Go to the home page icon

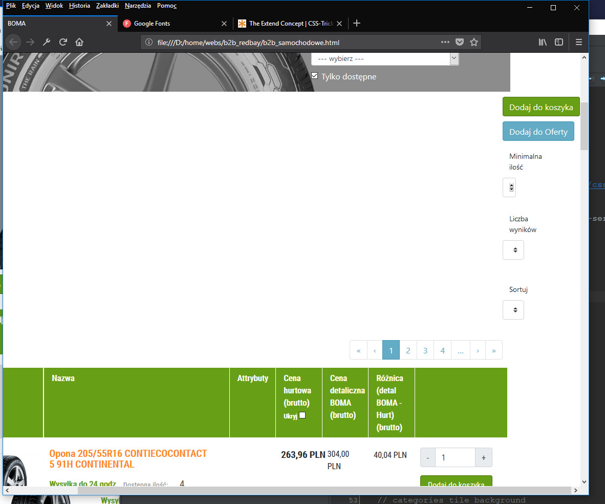79,42
